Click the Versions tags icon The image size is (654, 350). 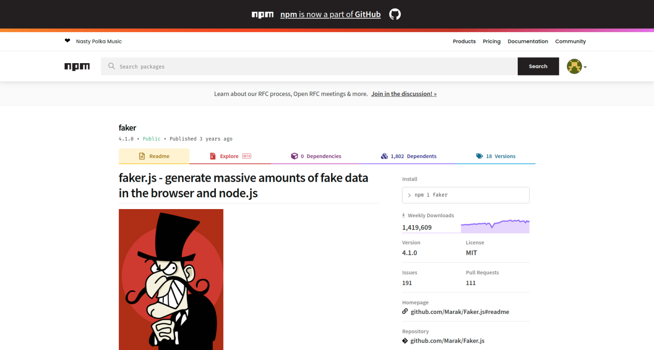(x=479, y=156)
